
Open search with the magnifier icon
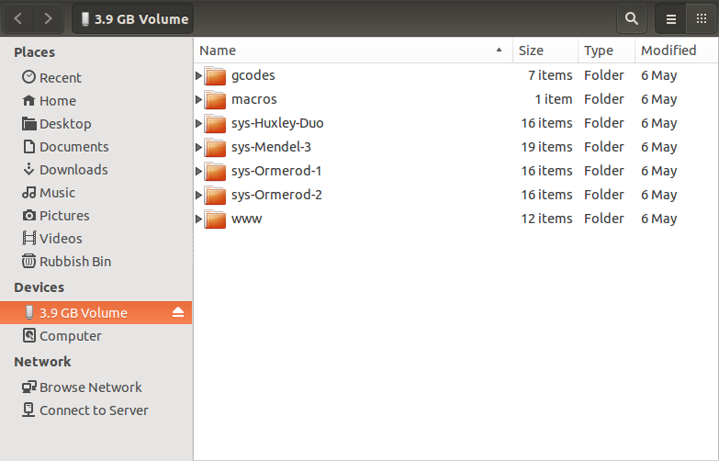click(632, 18)
